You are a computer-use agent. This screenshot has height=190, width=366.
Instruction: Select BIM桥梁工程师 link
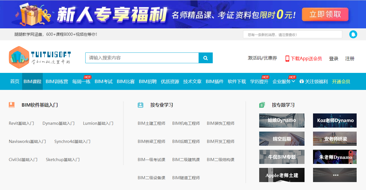(x=151, y=142)
